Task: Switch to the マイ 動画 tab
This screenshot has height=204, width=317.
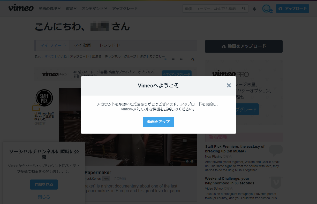Action: [82, 46]
